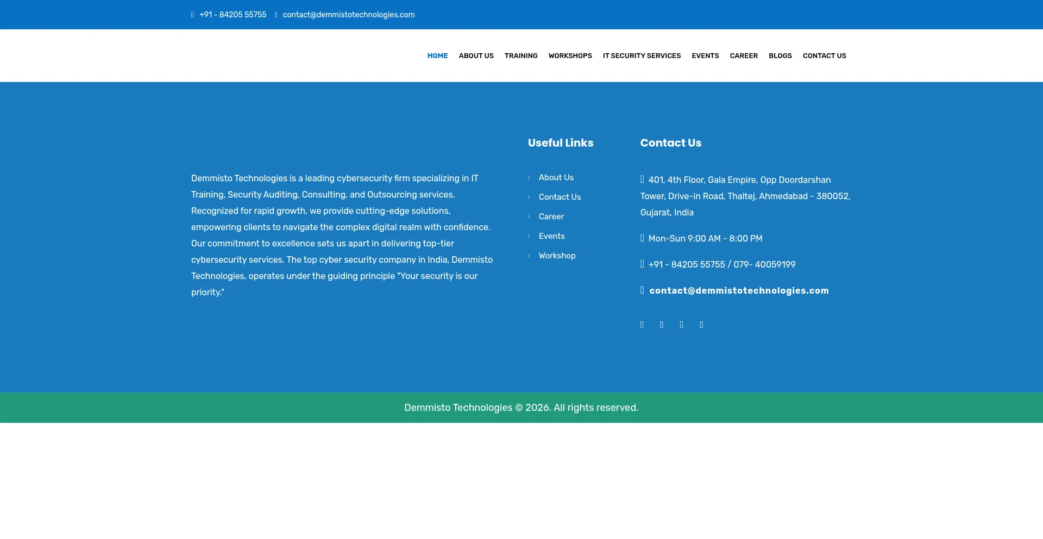The width and height of the screenshot is (1043, 539).
Task: Open the About Us footer link
Action: coord(556,177)
